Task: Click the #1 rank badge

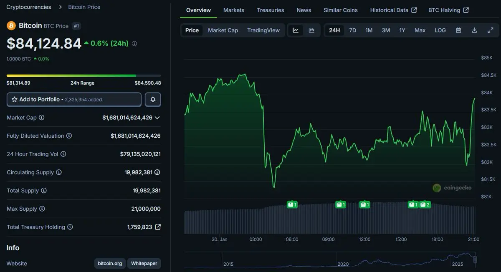Action: (x=76, y=26)
